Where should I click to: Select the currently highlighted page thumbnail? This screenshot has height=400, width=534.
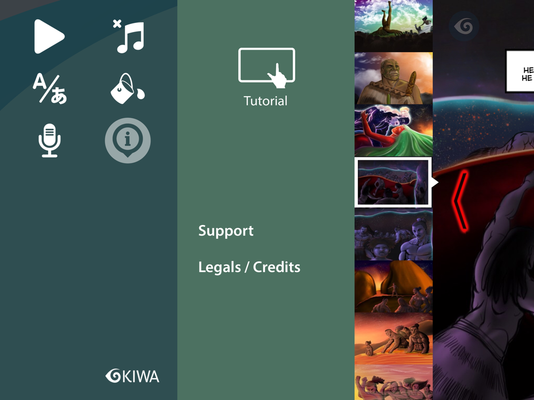394,182
